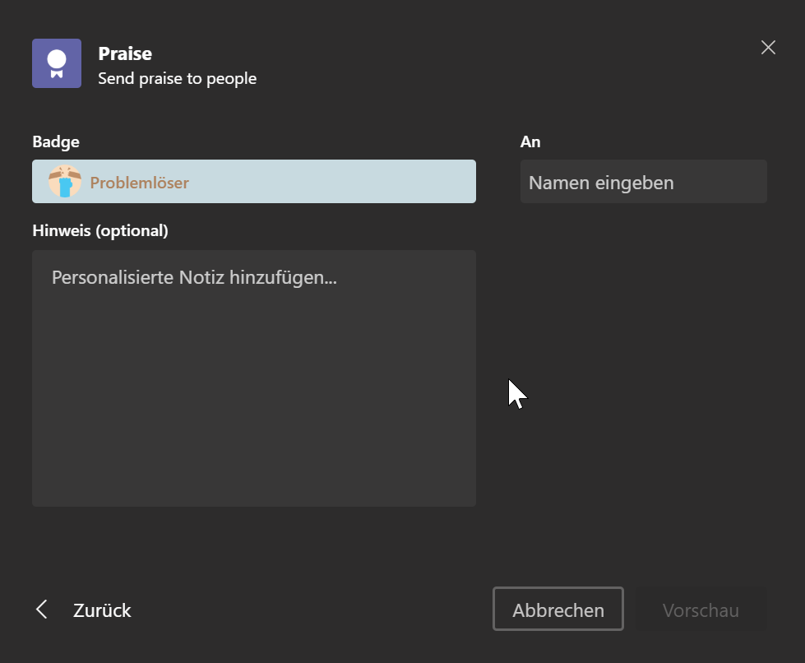Focus the Namen eingeben recipient field
805x663 pixels.
click(x=644, y=181)
